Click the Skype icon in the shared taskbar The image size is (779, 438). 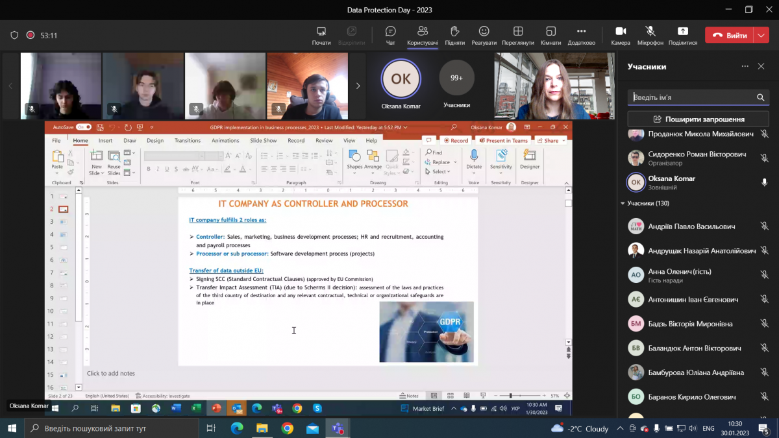pyautogui.click(x=317, y=408)
